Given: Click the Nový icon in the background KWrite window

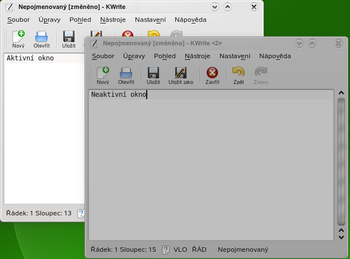Looking at the screenshot, I should click(18, 37).
